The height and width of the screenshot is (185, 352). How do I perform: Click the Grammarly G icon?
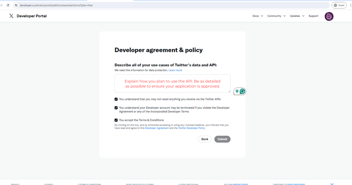tap(242, 91)
